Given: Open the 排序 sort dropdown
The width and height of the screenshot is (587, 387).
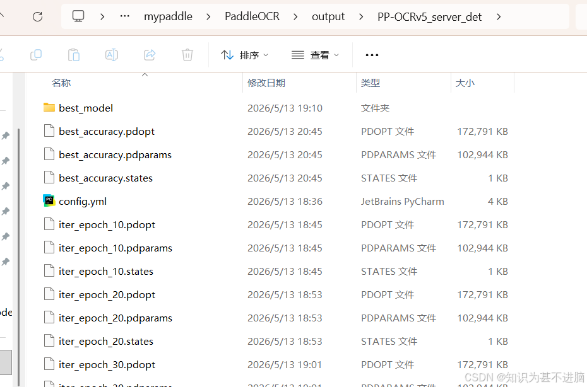Looking at the screenshot, I should pos(244,55).
